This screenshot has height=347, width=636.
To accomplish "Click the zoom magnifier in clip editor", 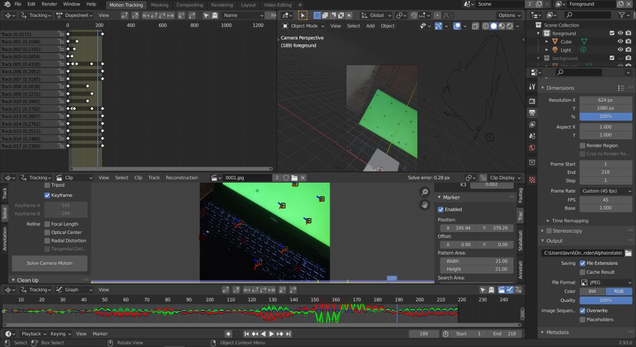I will click(425, 192).
